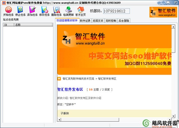Open the 返回文本 tab
The width and height of the screenshot is (179, 128).
[x=98, y=21]
